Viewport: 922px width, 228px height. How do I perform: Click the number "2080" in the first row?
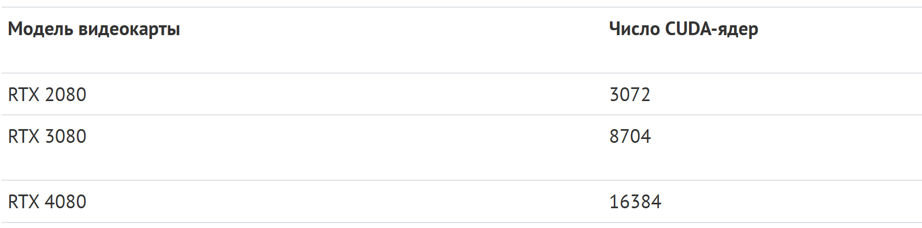pos(66,94)
